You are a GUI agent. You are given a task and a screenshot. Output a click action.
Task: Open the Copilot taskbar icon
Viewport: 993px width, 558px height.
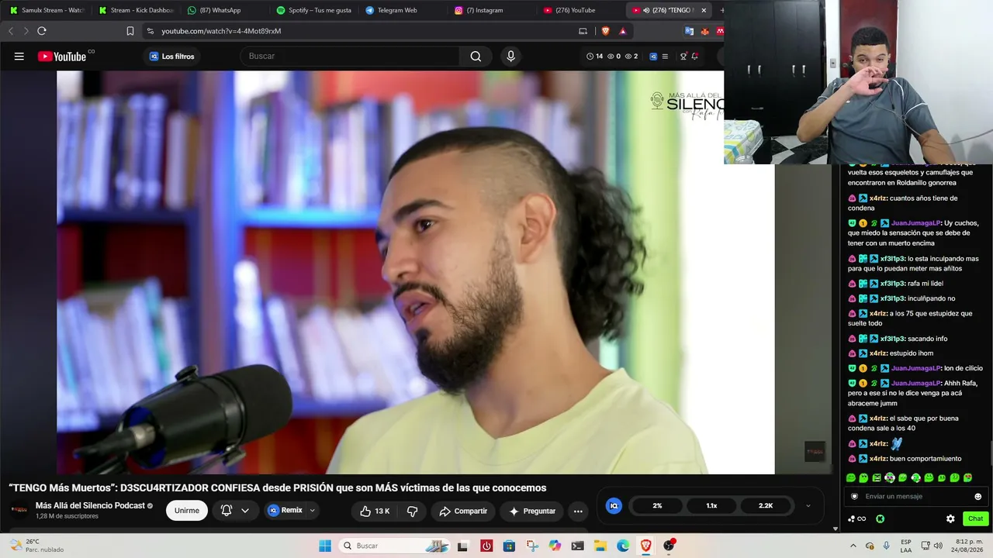555,546
